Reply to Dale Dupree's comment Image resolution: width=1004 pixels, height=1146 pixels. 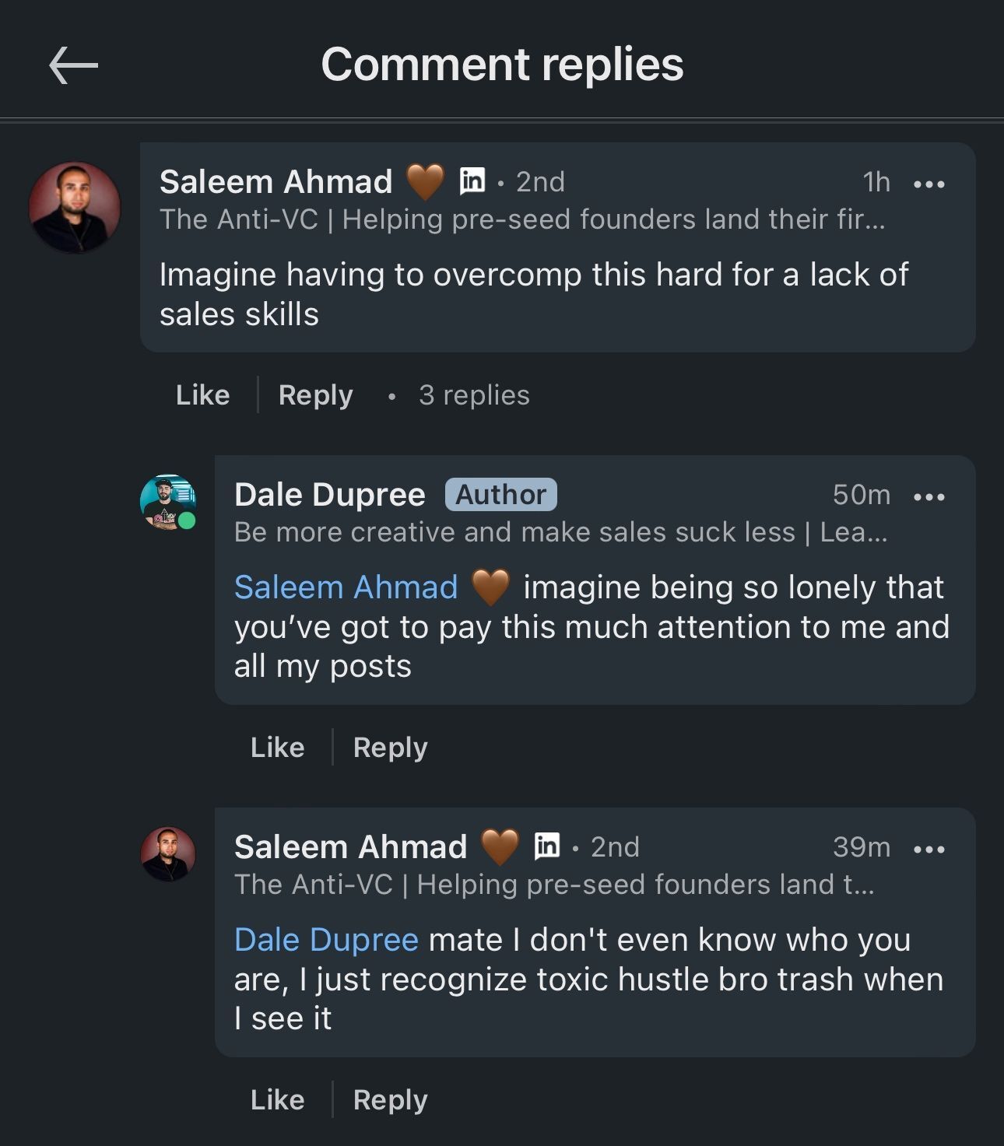pos(390,748)
